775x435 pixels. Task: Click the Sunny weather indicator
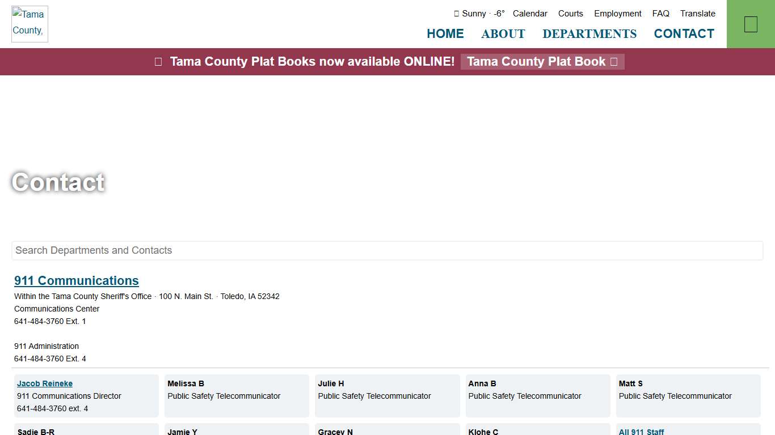pyautogui.click(x=479, y=14)
